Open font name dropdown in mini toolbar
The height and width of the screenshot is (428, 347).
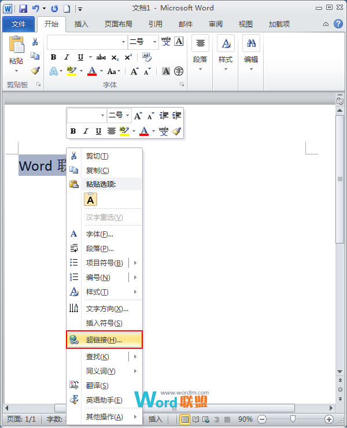102,116
